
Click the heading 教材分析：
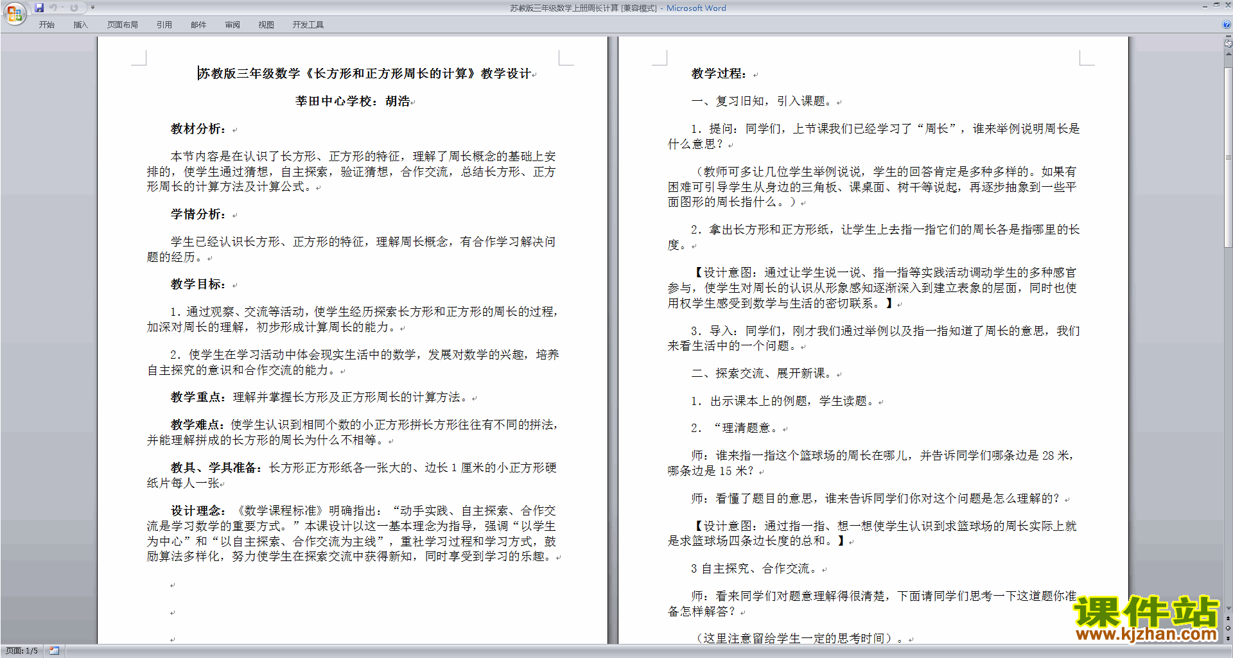(x=198, y=128)
